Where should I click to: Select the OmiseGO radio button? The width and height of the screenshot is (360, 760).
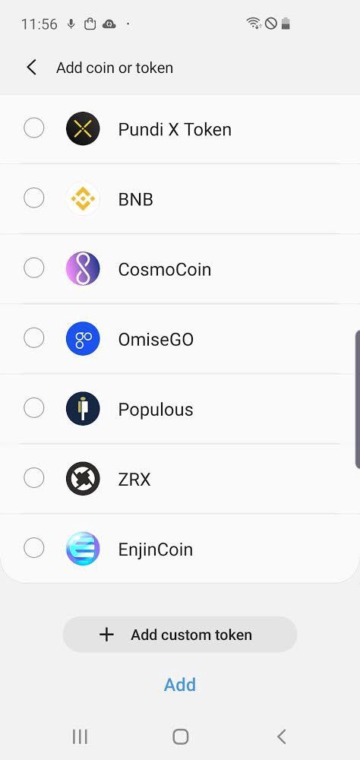coord(34,338)
